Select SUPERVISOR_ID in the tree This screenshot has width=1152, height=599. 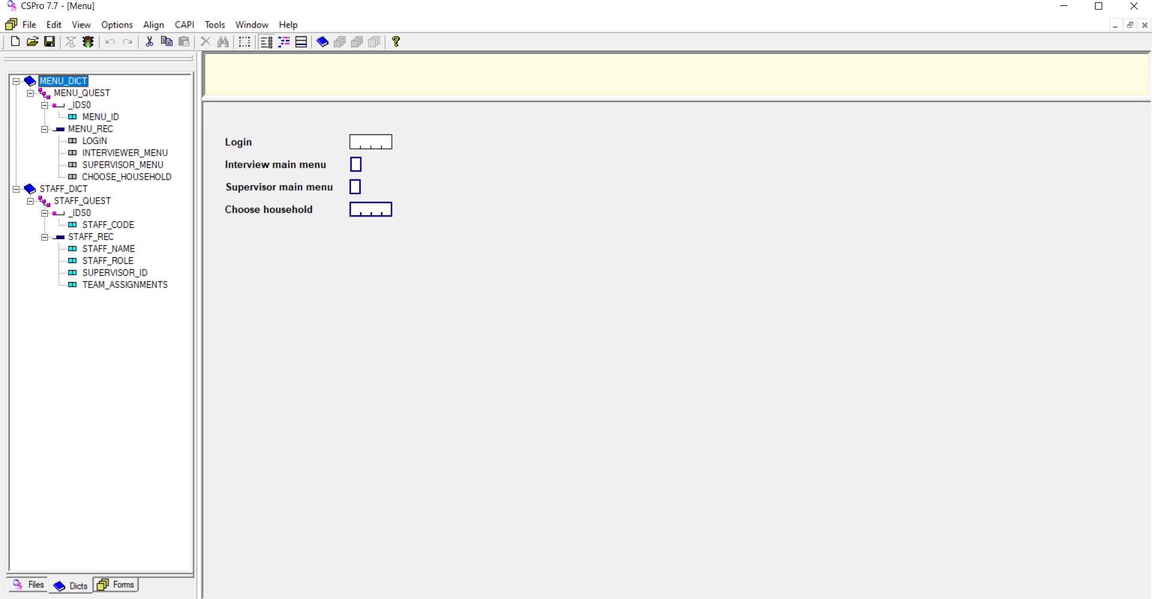pyautogui.click(x=115, y=273)
